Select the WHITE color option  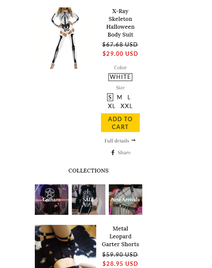coord(120,77)
